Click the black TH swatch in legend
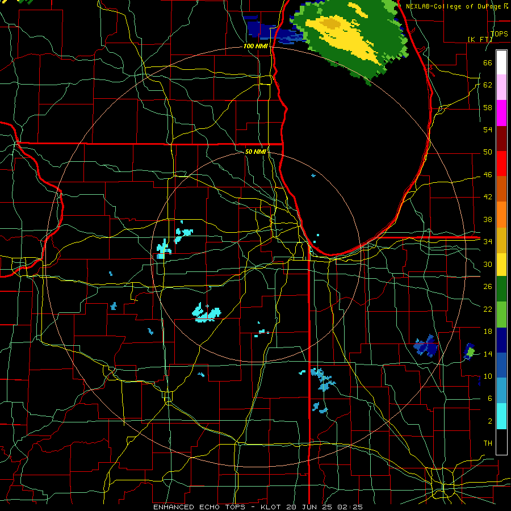Image resolution: width=511 pixels, height=511 pixels. click(x=501, y=442)
